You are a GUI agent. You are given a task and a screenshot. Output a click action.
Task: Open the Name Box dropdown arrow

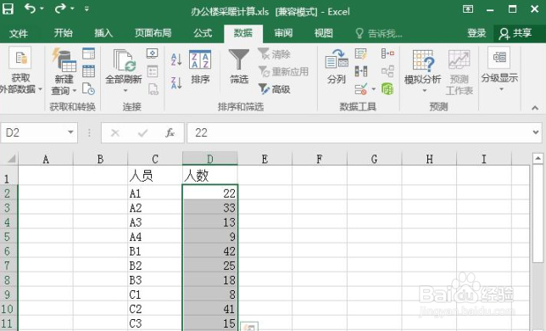[x=70, y=132]
